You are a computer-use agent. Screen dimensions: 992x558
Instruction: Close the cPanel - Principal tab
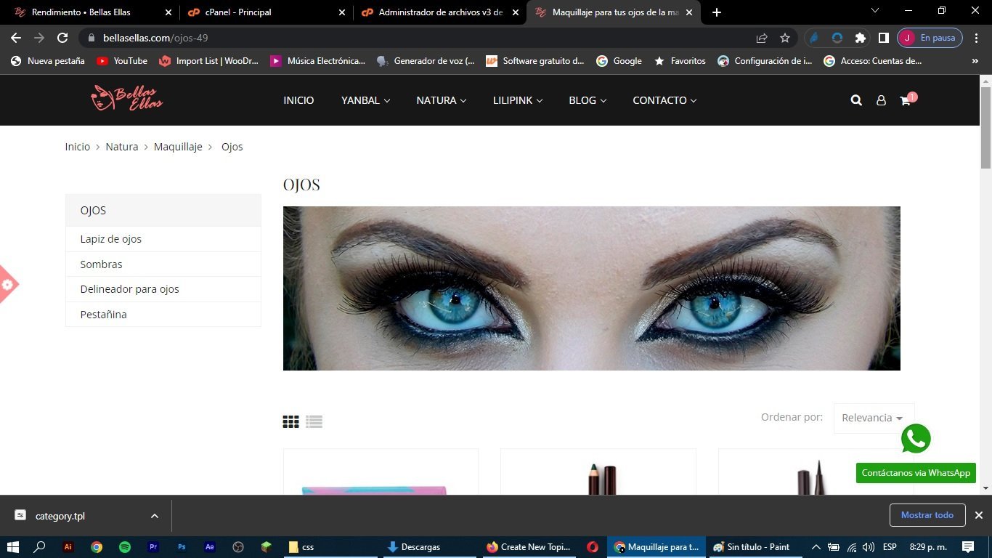click(x=342, y=12)
